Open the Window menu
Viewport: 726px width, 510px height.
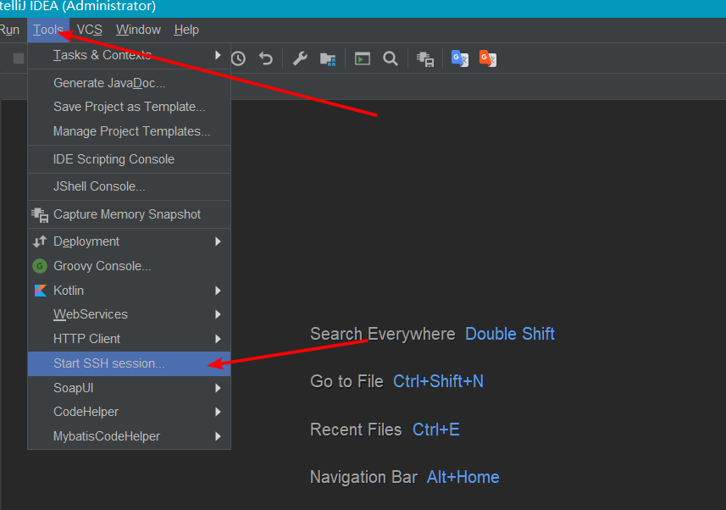coord(138,30)
